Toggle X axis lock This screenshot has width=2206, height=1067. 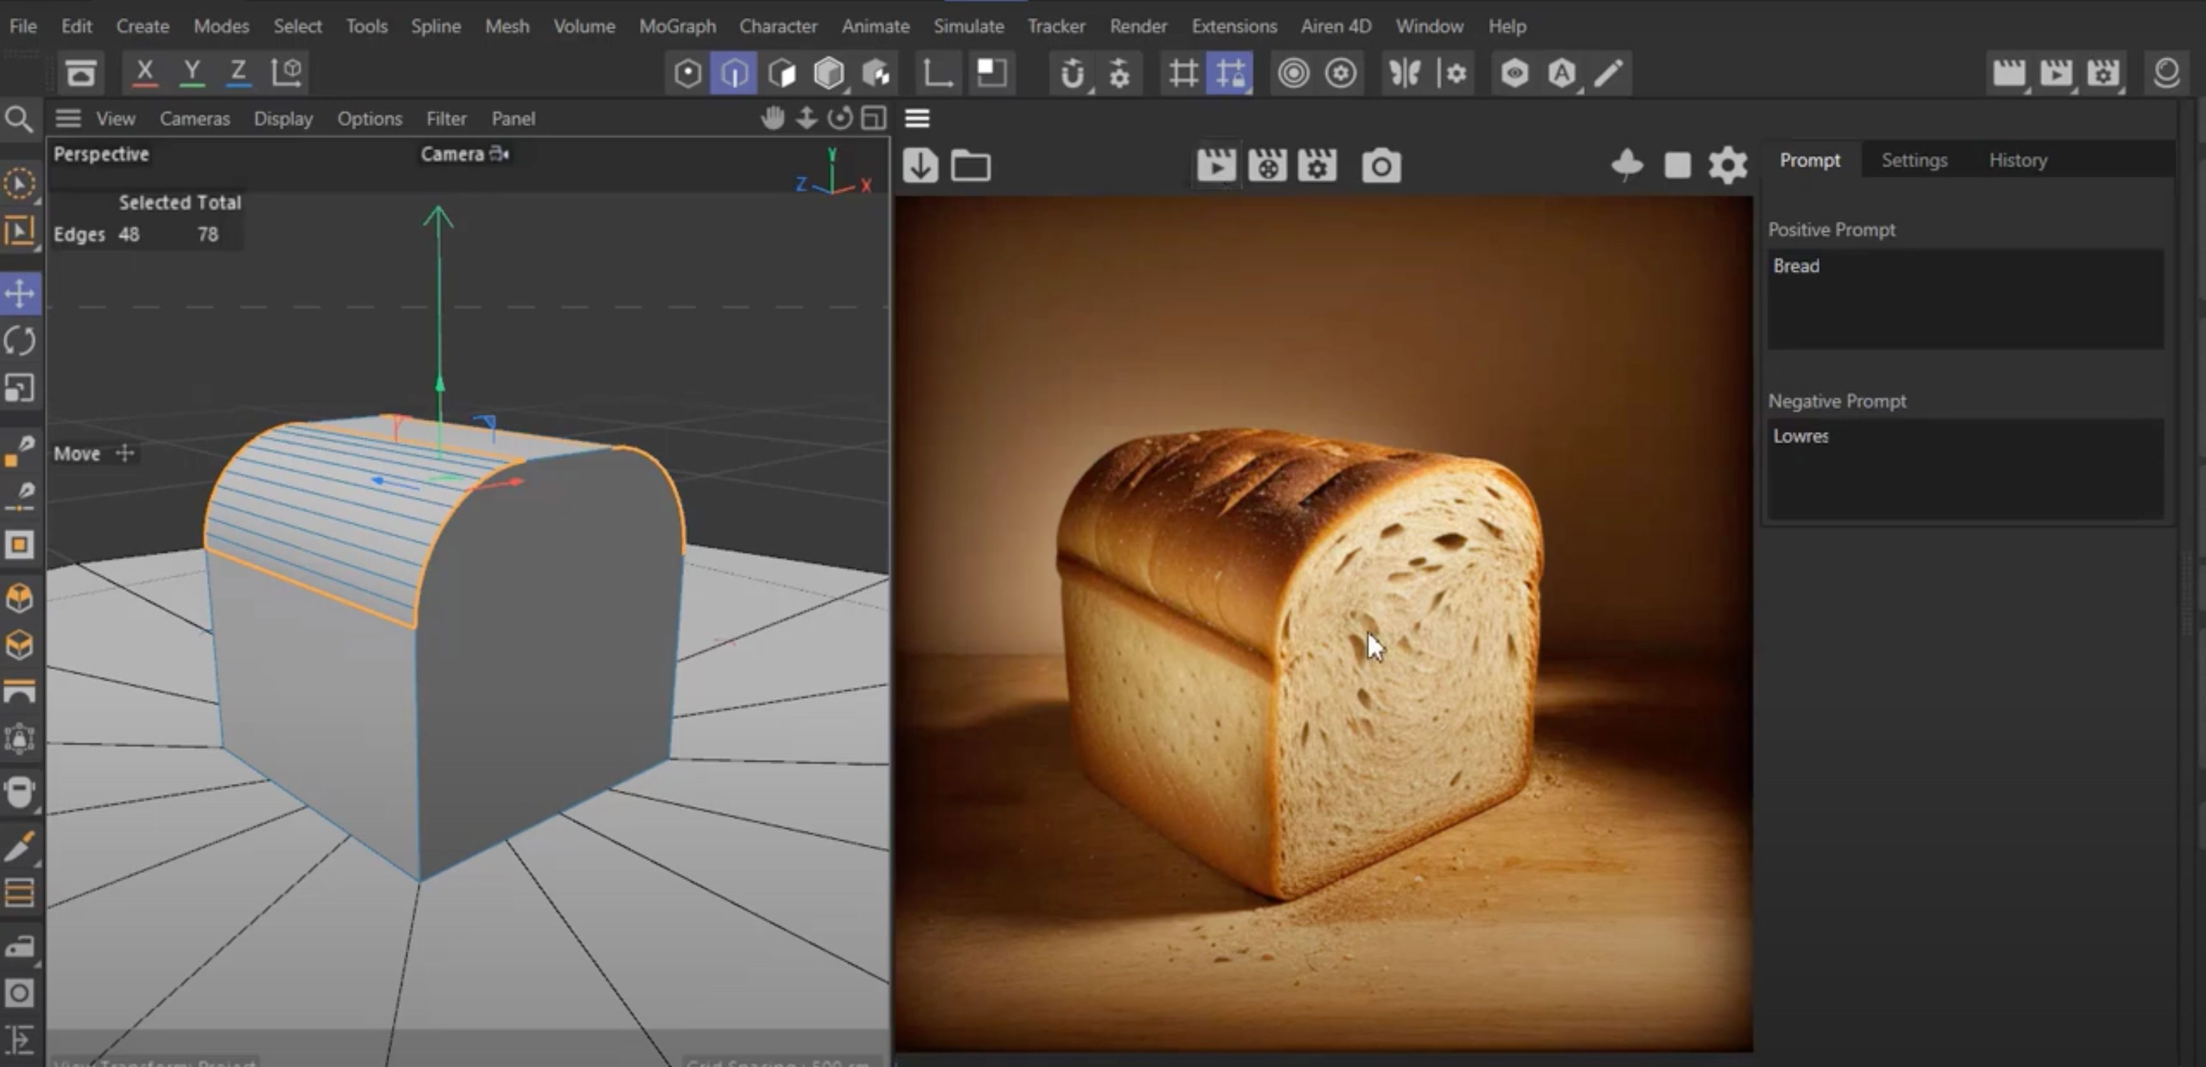pos(144,73)
